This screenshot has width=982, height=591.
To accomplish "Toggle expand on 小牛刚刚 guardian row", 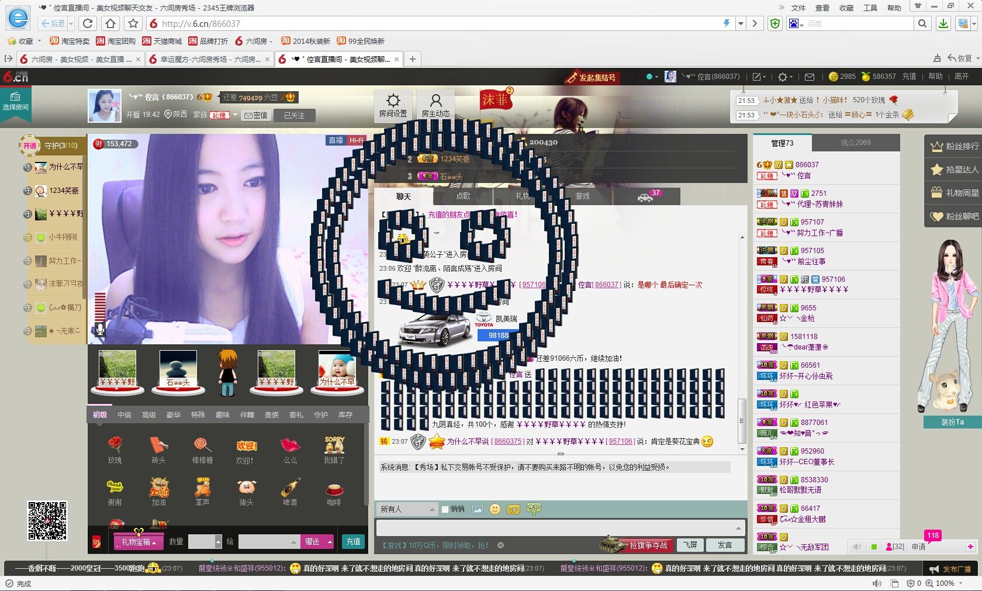I will [27, 237].
